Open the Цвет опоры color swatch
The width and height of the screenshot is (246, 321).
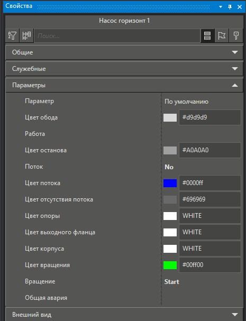point(170,216)
